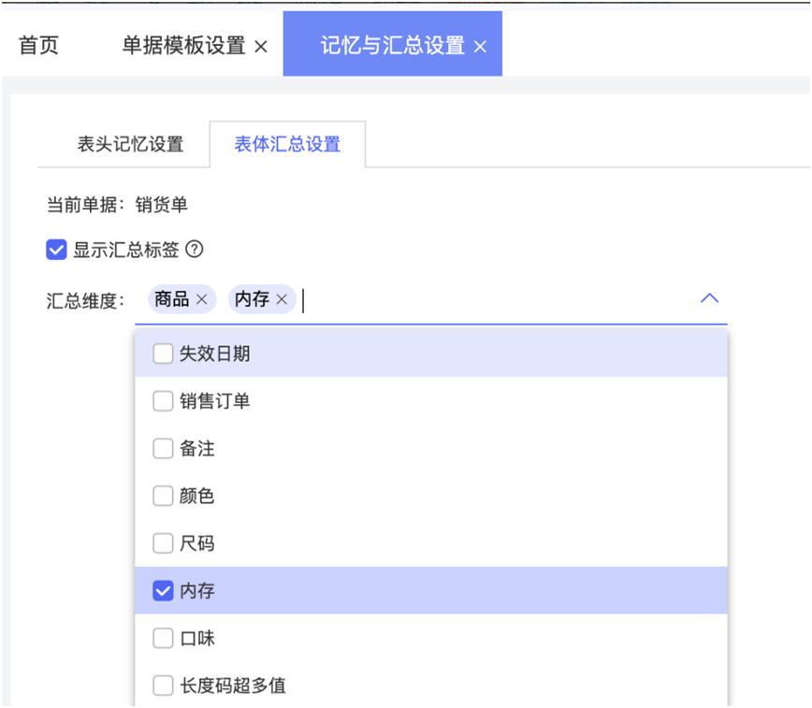
Task: Switch to the 表头记忆设置 tab
Action: coord(130,144)
